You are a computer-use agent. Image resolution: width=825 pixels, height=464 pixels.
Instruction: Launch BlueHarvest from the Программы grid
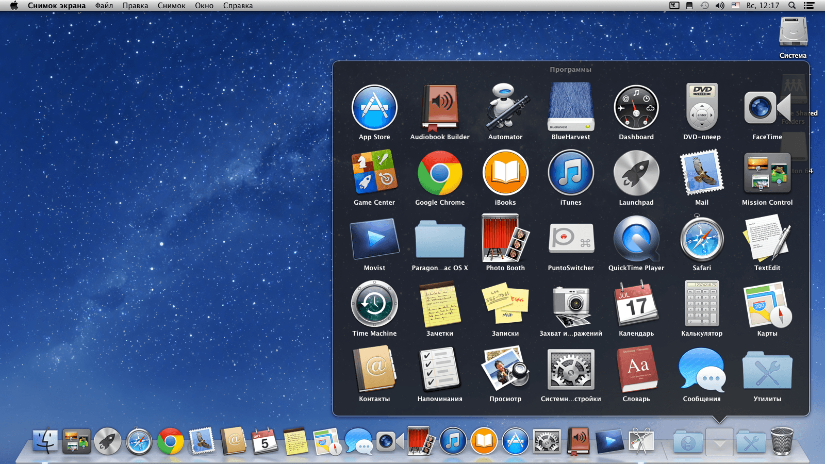pyautogui.click(x=571, y=108)
